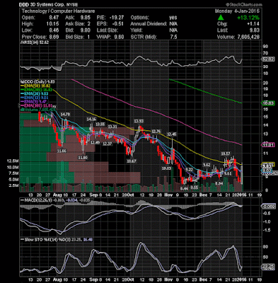Click the 12.45 price peak label
The width and height of the screenshot is (278, 283).
coord(172,134)
